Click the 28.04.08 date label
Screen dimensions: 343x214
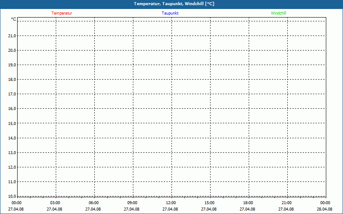(x=325, y=209)
